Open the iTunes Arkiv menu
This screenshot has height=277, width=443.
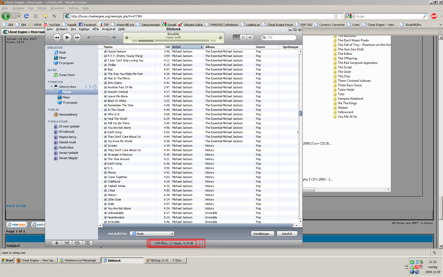pos(50,29)
